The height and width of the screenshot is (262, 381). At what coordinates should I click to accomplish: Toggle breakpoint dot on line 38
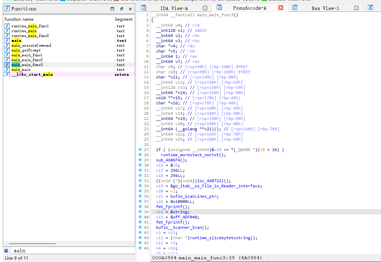(x=140, y=207)
